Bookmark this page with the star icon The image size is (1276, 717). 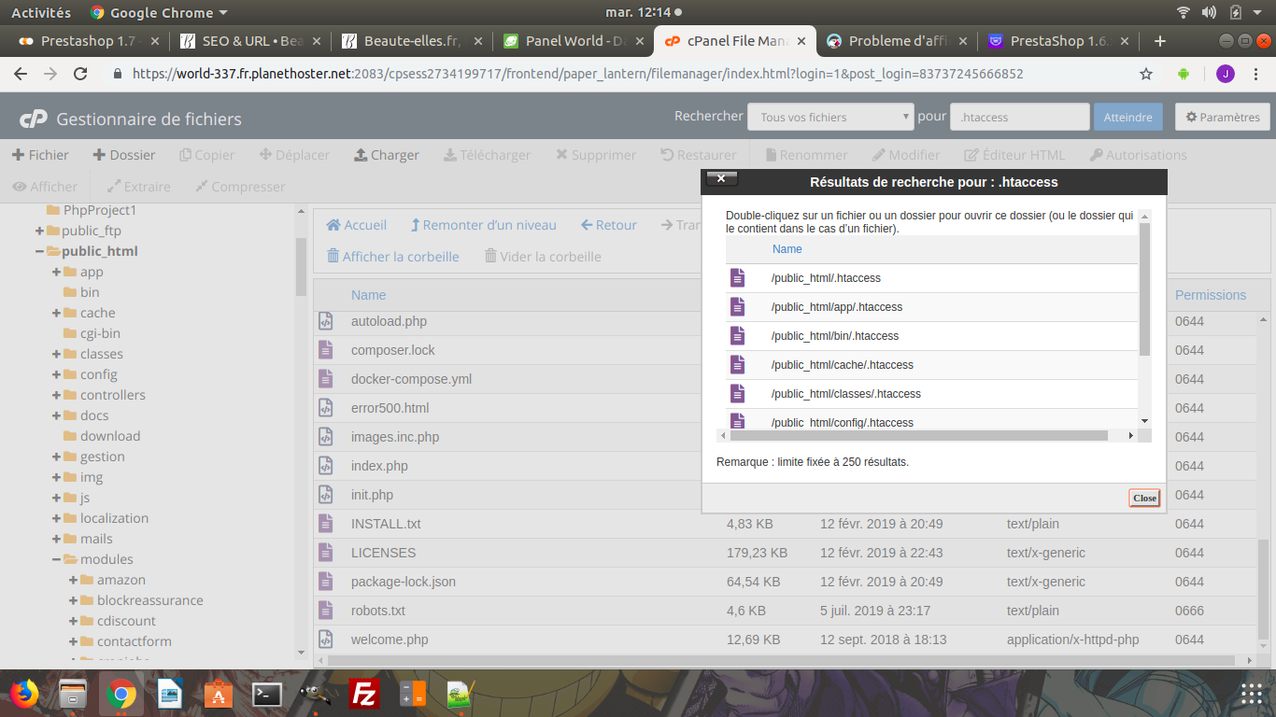coord(1146,74)
